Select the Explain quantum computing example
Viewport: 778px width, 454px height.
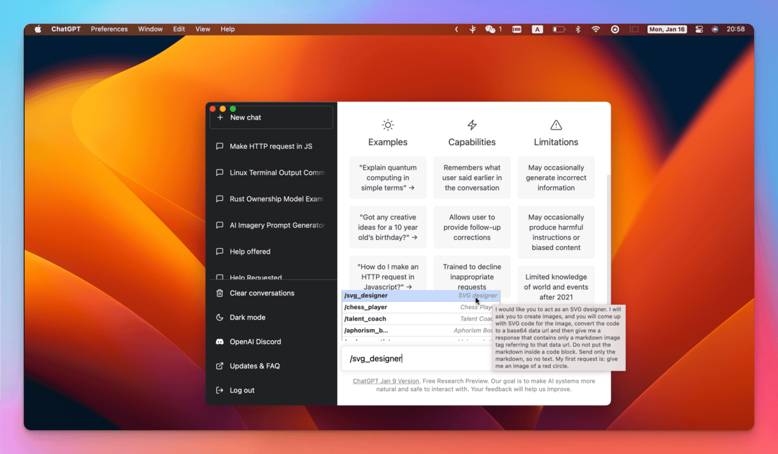(388, 177)
